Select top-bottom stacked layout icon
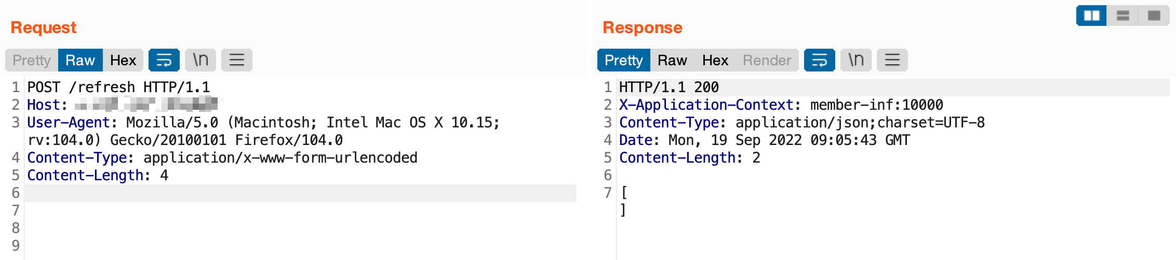1176x260 pixels. point(1122,16)
